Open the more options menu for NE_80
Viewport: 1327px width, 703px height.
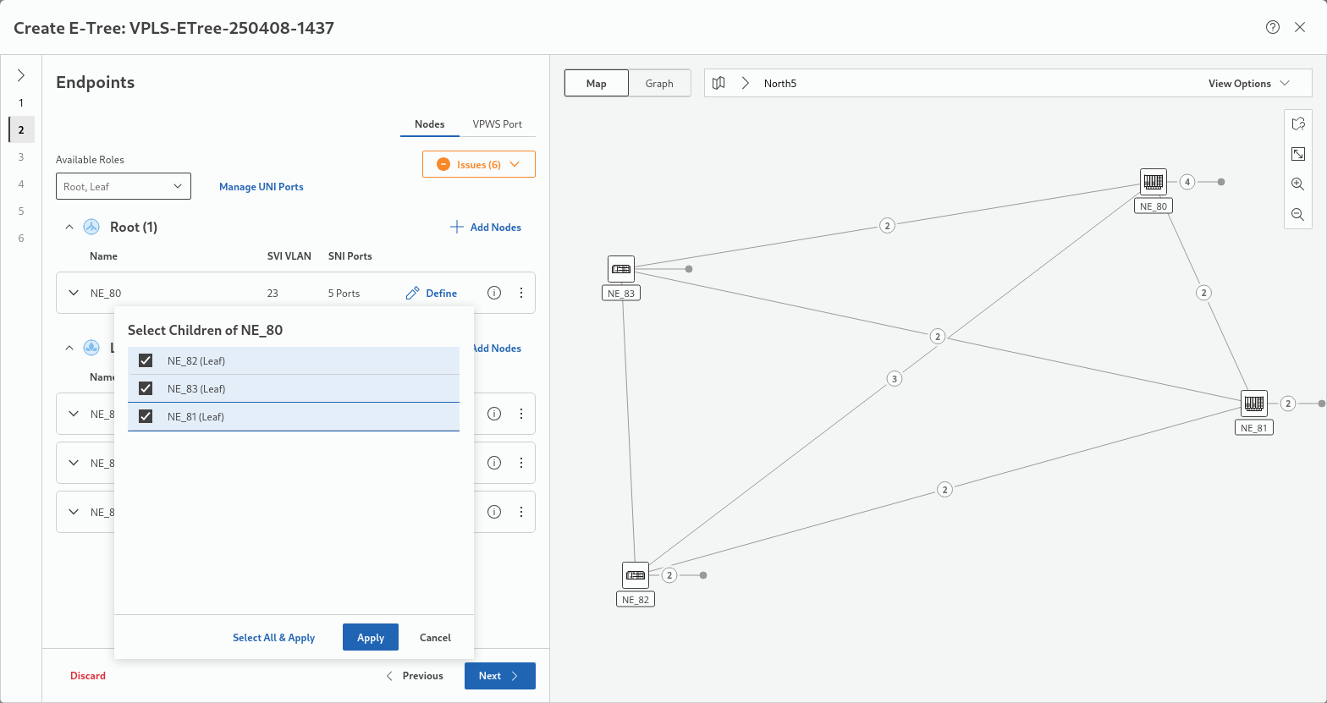point(521,293)
